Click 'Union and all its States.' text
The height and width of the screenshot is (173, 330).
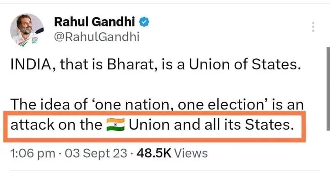click(x=211, y=124)
